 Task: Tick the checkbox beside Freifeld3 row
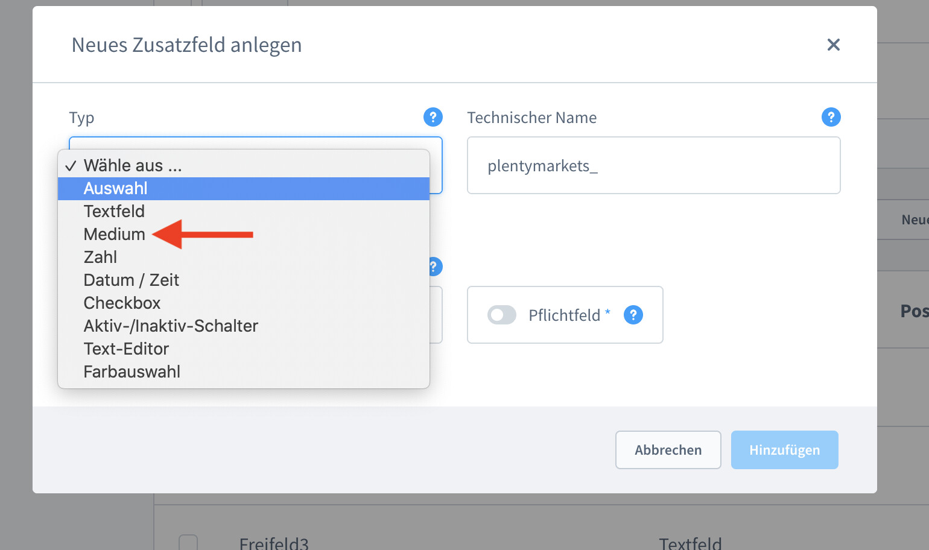point(188,543)
